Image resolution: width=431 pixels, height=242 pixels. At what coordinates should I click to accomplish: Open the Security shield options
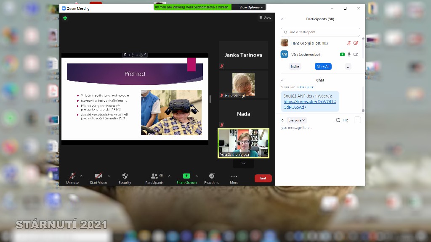click(x=125, y=176)
